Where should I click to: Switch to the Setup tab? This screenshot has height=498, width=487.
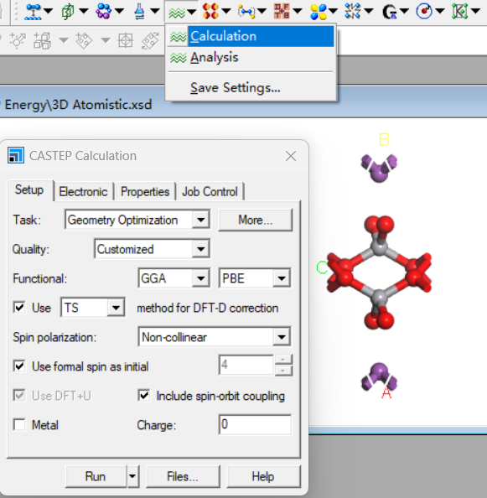click(29, 190)
